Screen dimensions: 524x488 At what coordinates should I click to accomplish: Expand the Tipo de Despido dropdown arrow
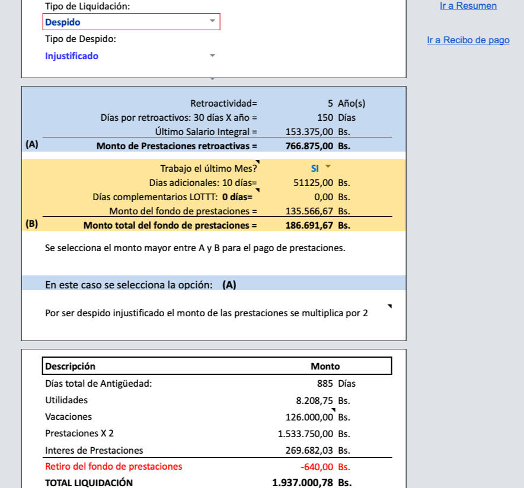tap(212, 56)
